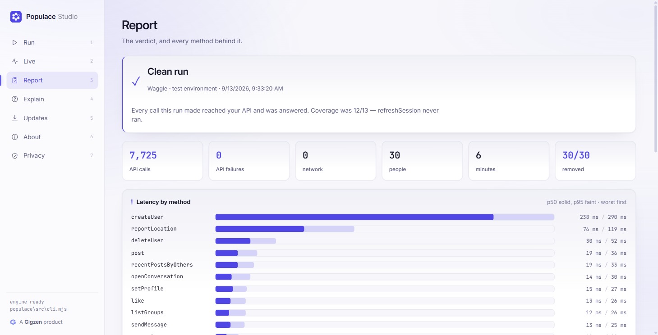Click the deleteUser latency bar

[385, 241]
